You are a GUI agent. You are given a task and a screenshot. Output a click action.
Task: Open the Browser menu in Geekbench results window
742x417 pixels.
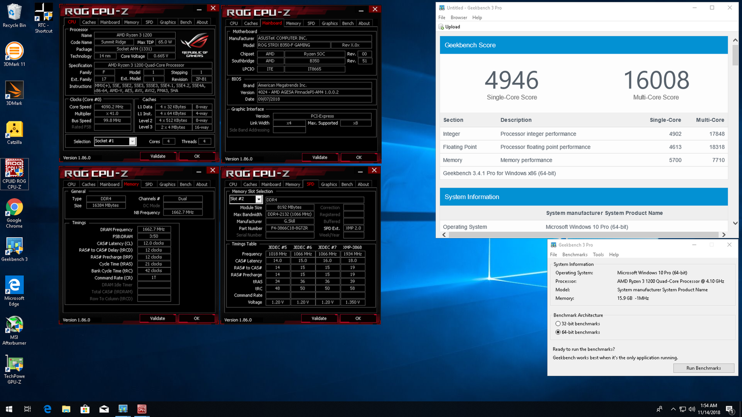coord(459,17)
